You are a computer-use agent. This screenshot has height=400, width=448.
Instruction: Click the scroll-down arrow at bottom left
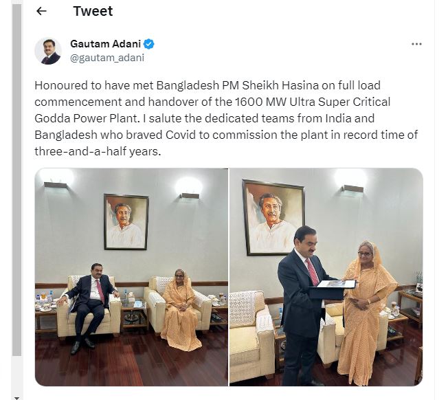[17, 397]
